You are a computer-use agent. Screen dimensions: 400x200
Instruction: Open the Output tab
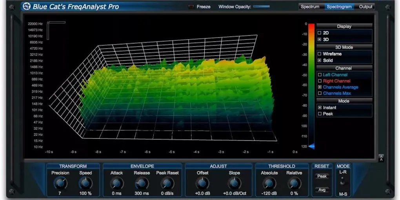pos(365,7)
